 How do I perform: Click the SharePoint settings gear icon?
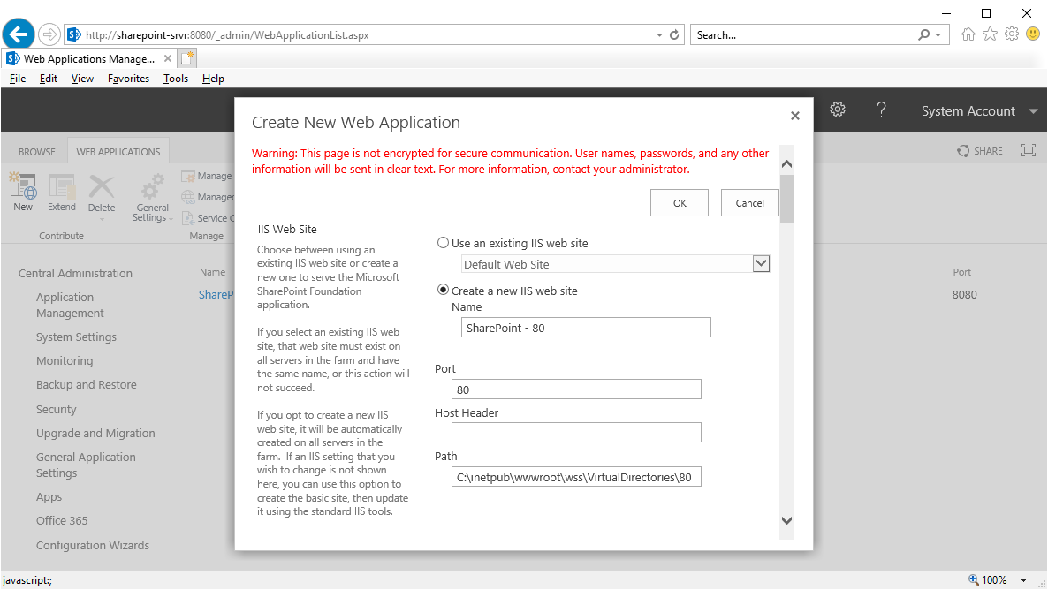837,109
